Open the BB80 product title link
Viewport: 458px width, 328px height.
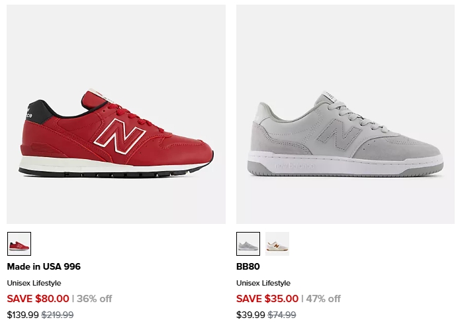click(248, 266)
